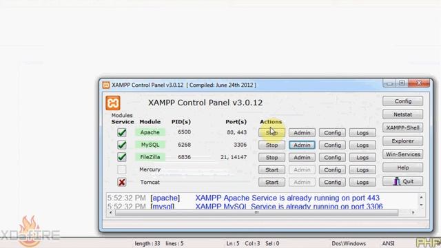Start the Mercury module
This screenshot has height=248, width=441.
271,170
